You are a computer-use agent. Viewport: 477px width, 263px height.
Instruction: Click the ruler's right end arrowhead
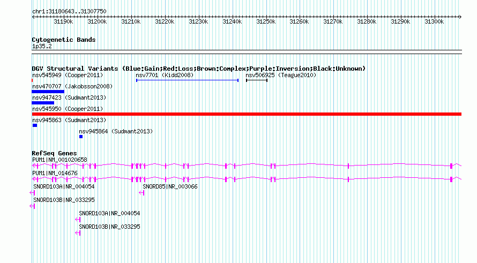tap(460, 17)
